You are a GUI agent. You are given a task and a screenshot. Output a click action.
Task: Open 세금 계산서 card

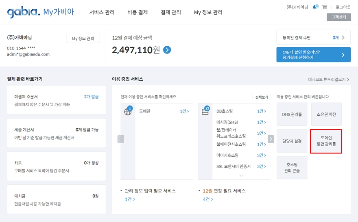pyautogui.click(x=57, y=133)
